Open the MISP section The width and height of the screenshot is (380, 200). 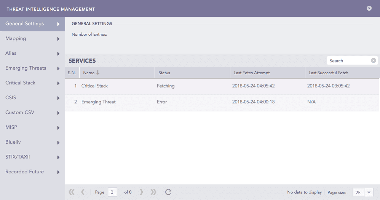32,127
